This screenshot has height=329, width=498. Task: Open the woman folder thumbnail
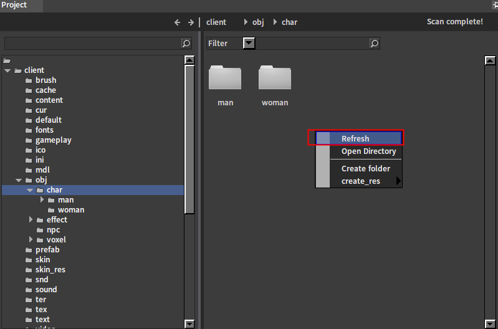275,78
